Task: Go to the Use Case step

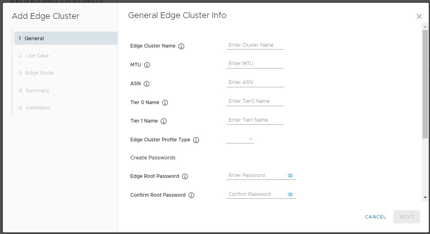Action: [37, 56]
